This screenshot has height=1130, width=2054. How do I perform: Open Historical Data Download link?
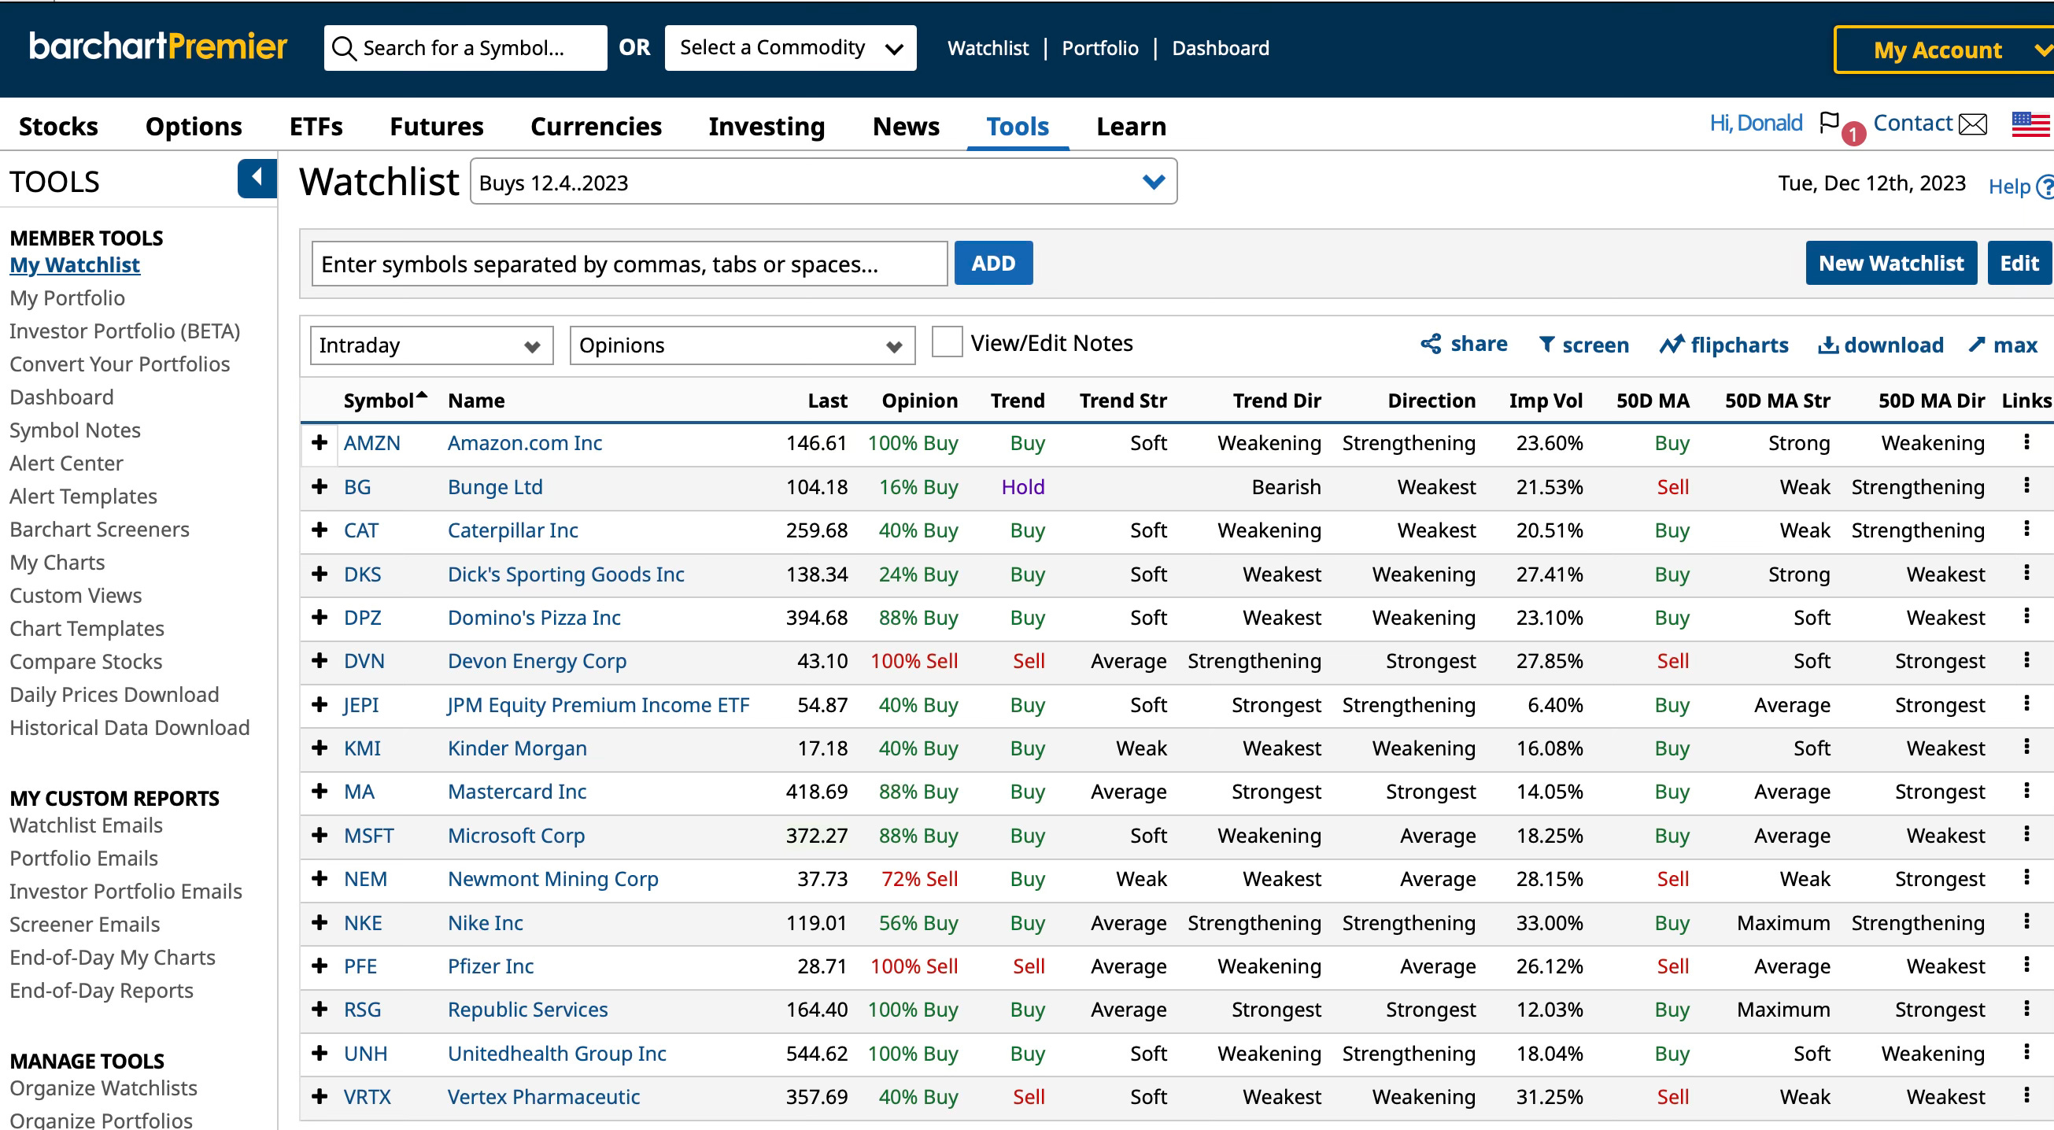click(x=129, y=727)
